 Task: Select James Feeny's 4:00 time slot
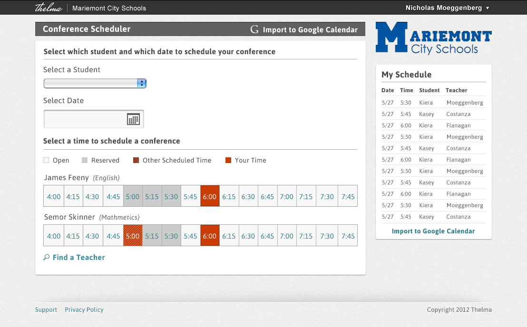coord(54,196)
